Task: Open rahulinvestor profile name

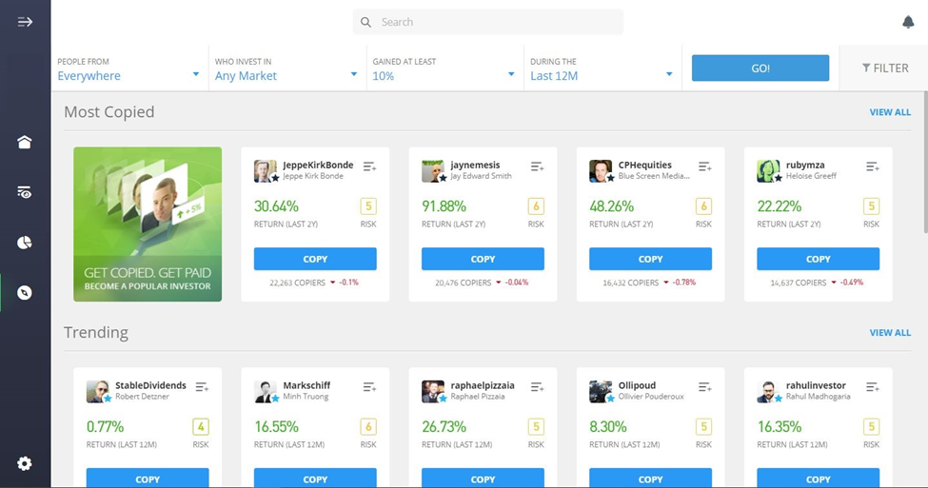Action: click(816, 385)
